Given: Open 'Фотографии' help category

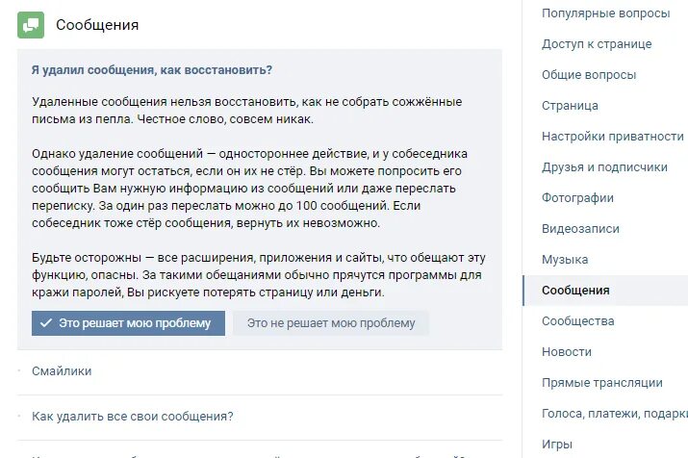Looking at the screenshot, I should point(577,198).
